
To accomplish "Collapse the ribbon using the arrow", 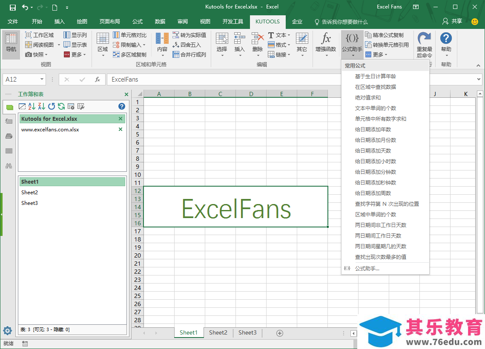I will [478, 65].
